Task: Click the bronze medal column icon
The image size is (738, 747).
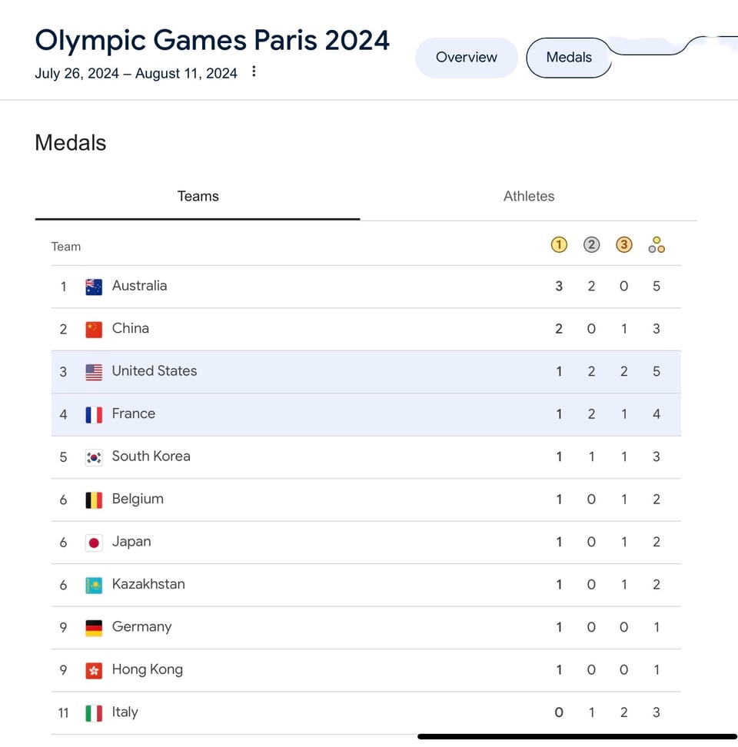Action: [624, 245]
